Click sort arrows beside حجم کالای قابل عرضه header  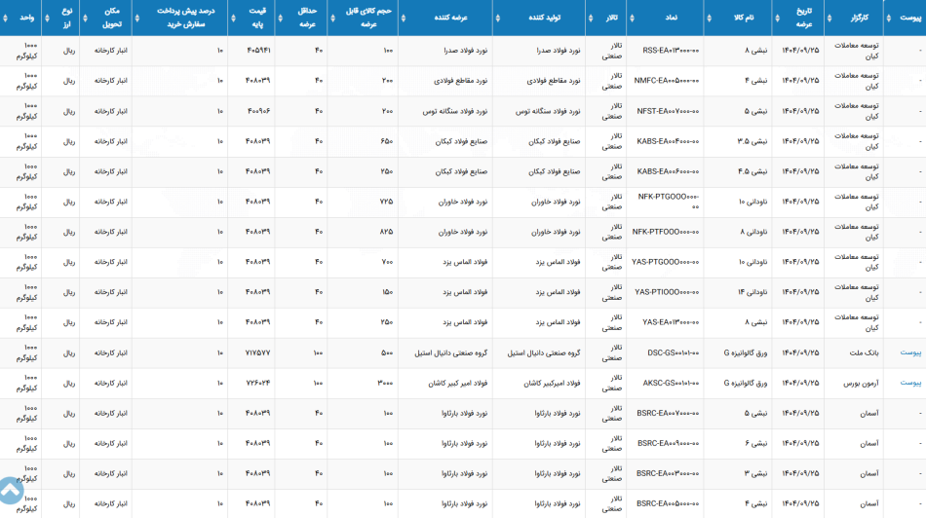click(x=332, y=18)
